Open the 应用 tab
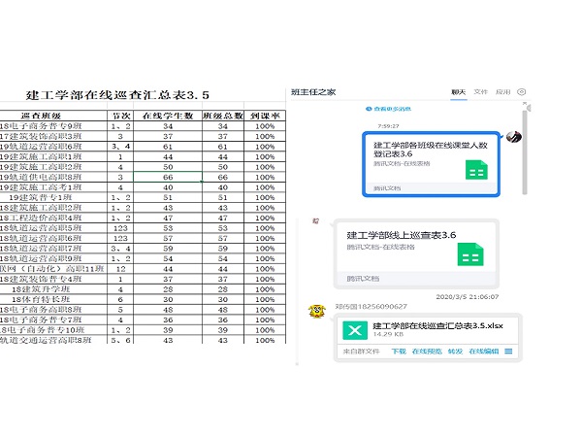This screenshot has width=582, height=437. [x=502, y=91]
